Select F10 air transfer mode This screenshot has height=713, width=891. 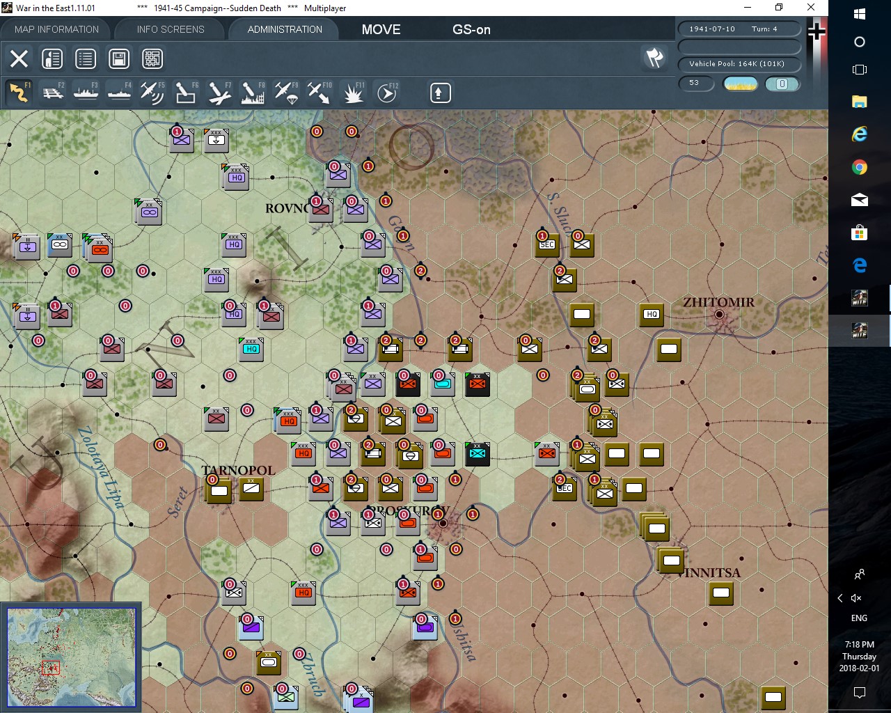pos(320,93)
